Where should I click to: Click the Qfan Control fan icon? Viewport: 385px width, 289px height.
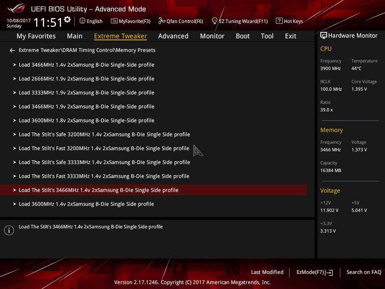tap(162, 21)
